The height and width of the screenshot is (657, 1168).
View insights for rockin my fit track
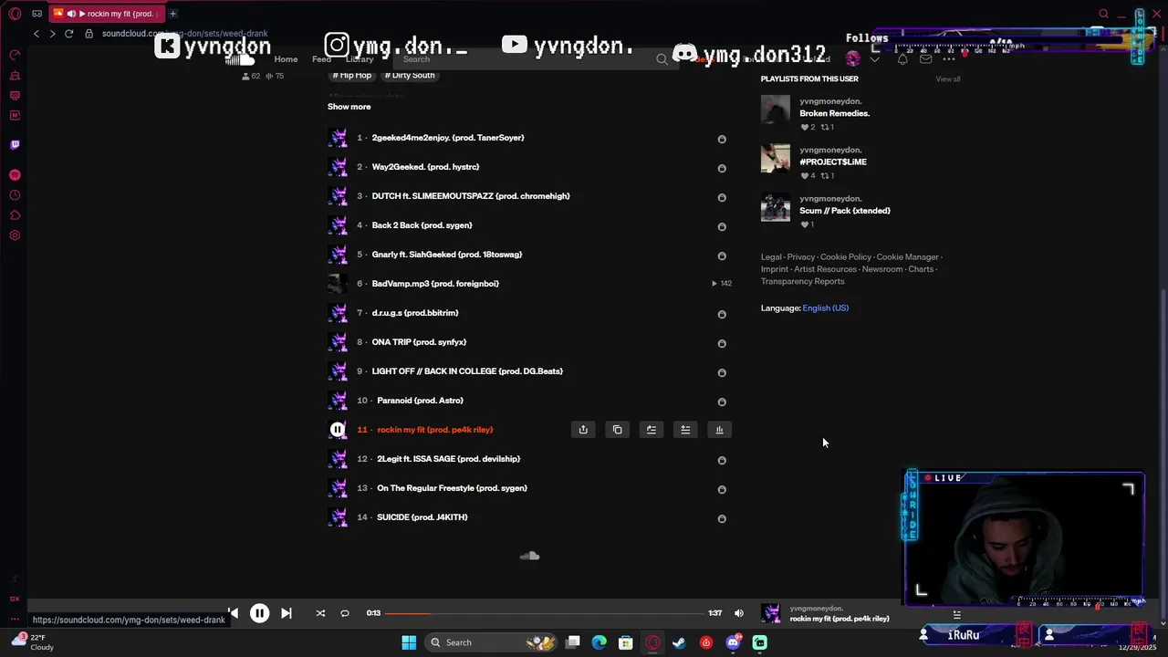pyautogui.click(x=720, y=430)
